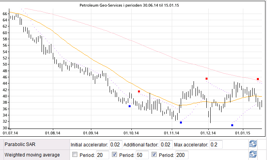Click the Weighted moving average row label
Image resolution: width=267 pixels, height=160 pixels.
click(32, 155)
